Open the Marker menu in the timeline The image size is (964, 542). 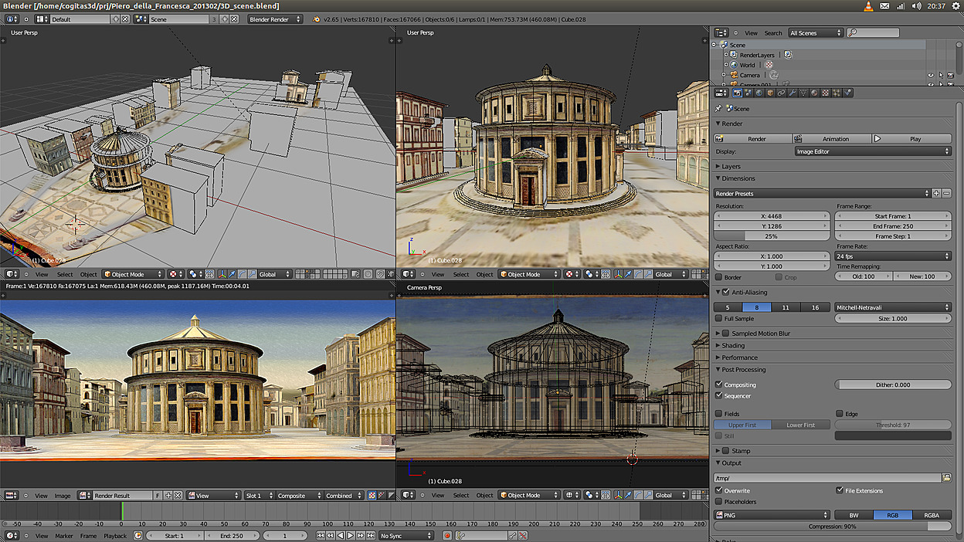(x=64, y=535)
